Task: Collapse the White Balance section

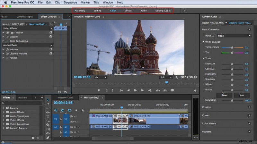Action: click(x=203, y=42)
